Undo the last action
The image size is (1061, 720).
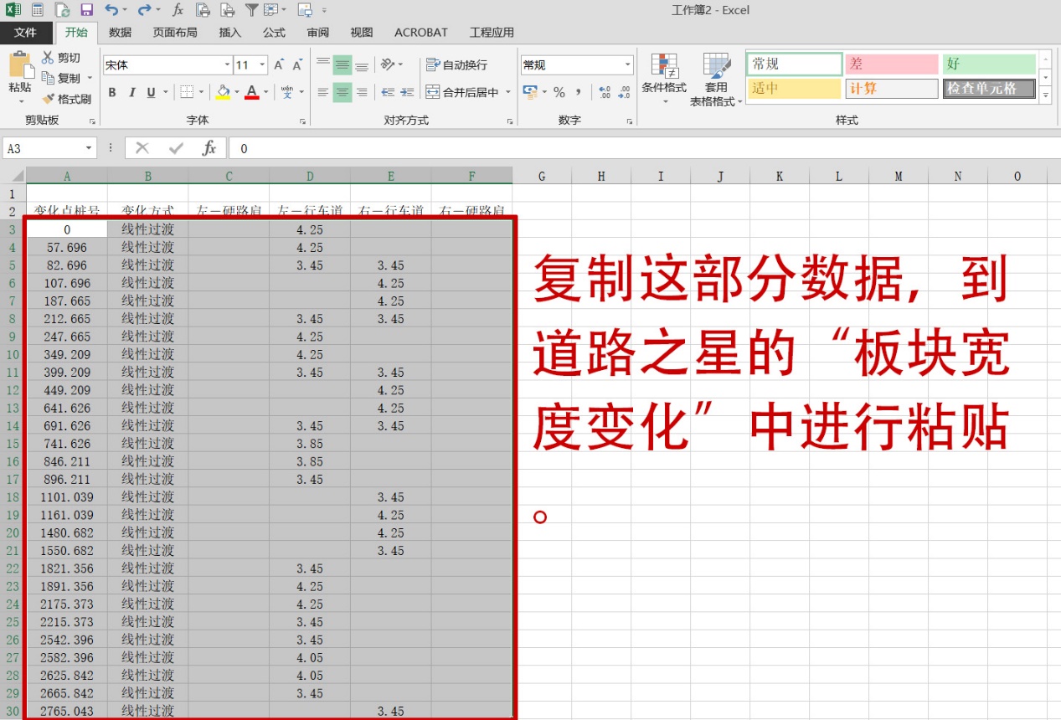click(112, 10)
